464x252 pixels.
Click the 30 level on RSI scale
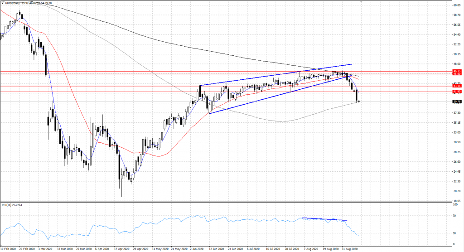point(454,233)
